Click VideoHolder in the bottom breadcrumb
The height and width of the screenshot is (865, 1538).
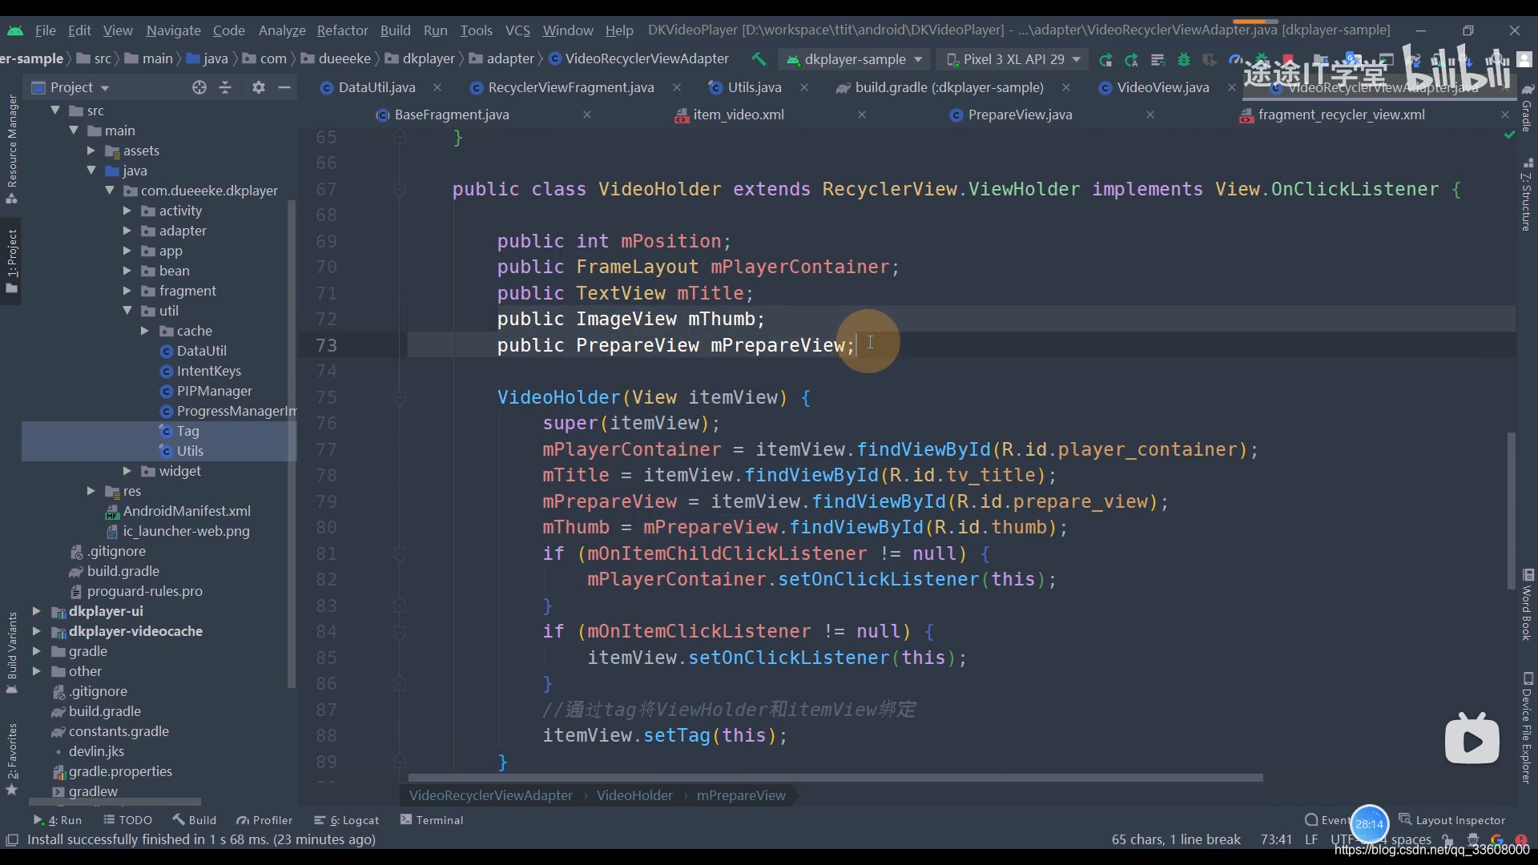click(x=634, y=795)
